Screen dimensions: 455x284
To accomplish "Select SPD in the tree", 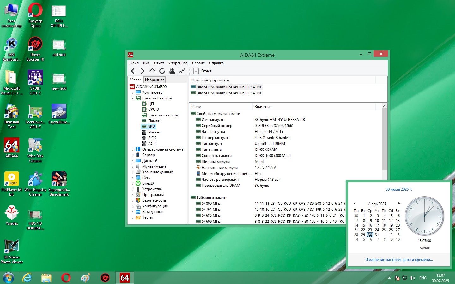I will [x=151, y=127].
